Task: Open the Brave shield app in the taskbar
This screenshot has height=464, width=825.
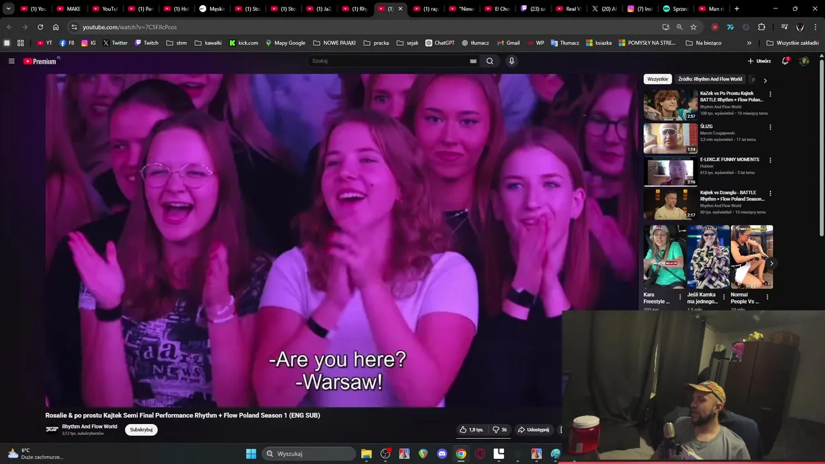Action: (x=423, y=454)
